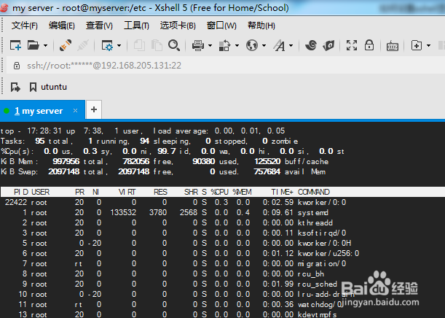445x318 pixels.
Task: Click the 133532 VIRT value
Action: pos(123,212)
